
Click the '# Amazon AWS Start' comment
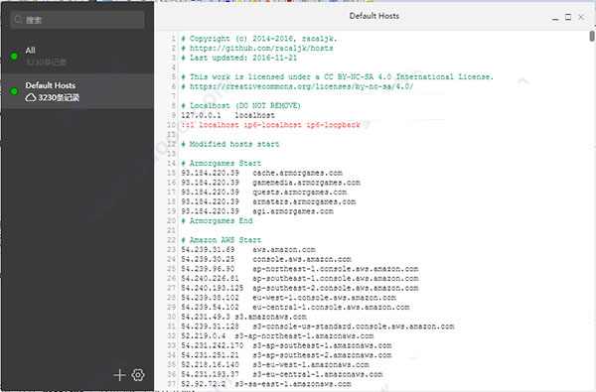(x=222, y=240)
